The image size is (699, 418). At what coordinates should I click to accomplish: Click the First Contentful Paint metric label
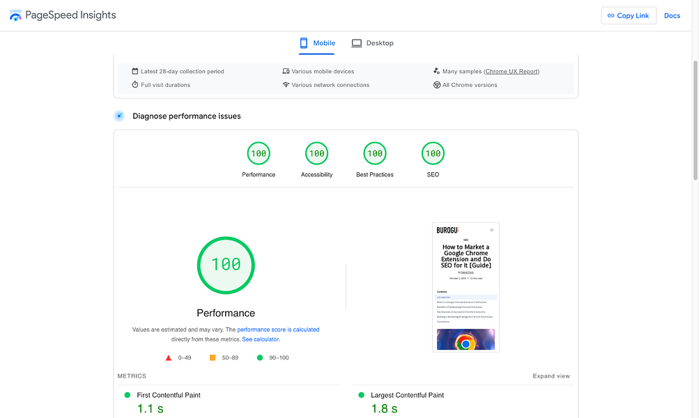click(169, 395)
